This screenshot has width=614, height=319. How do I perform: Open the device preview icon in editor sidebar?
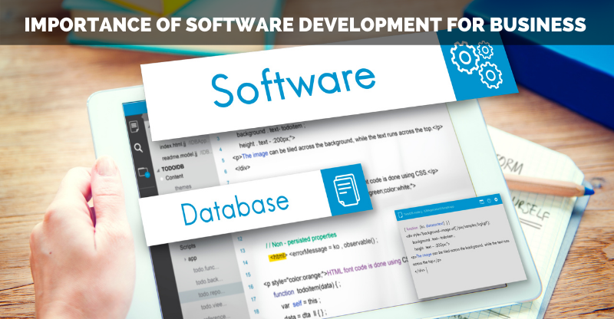click(144, 173)
